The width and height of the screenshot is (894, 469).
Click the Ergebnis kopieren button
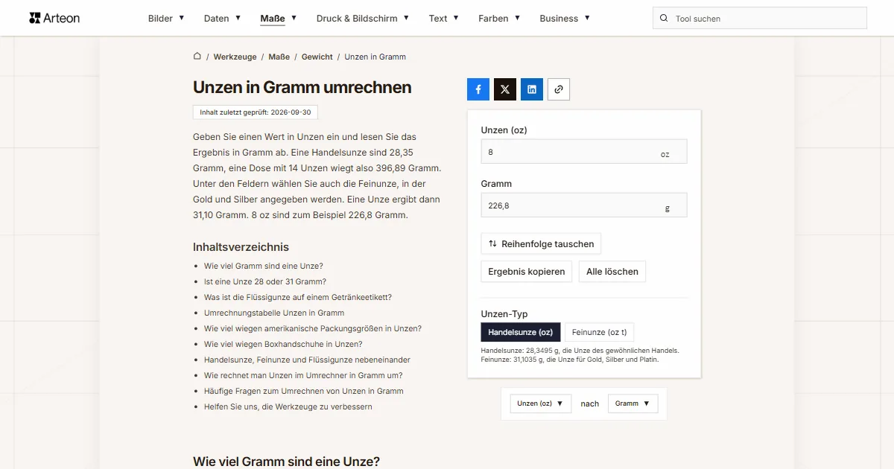(527, 272)
